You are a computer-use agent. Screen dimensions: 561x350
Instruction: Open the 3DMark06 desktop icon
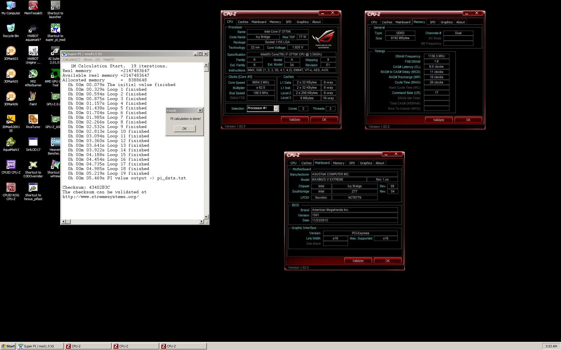[11, 99]
